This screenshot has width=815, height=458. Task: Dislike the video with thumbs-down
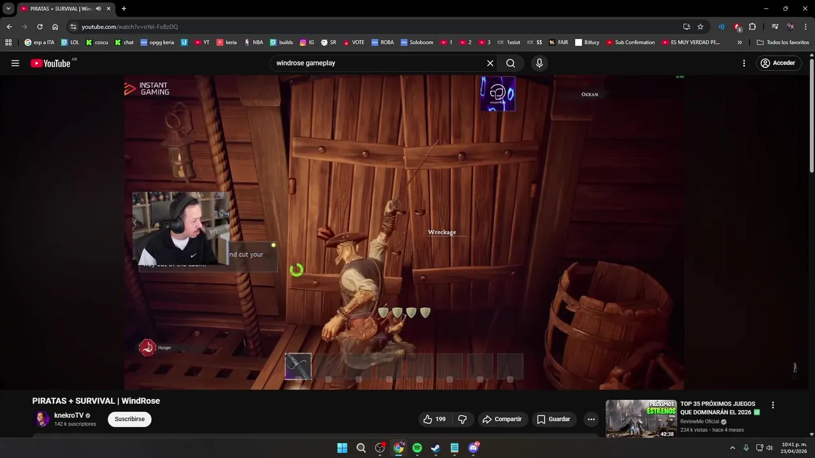point(462,419)
